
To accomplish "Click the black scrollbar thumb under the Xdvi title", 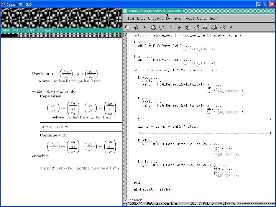I will [9, 36].
